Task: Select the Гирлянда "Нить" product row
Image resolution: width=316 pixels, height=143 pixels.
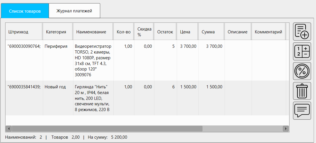Action: [93, 98]
